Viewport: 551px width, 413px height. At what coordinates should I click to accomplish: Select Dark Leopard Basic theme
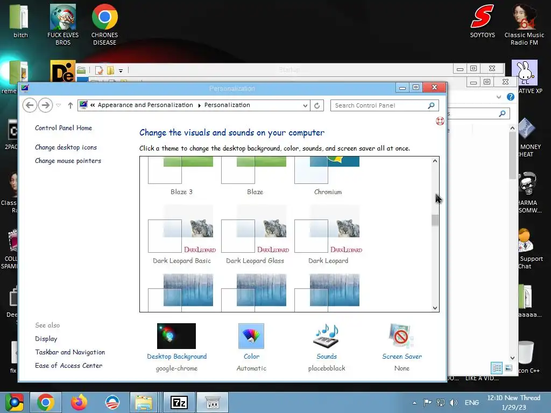pyautogui.click(x=182, y=234)
